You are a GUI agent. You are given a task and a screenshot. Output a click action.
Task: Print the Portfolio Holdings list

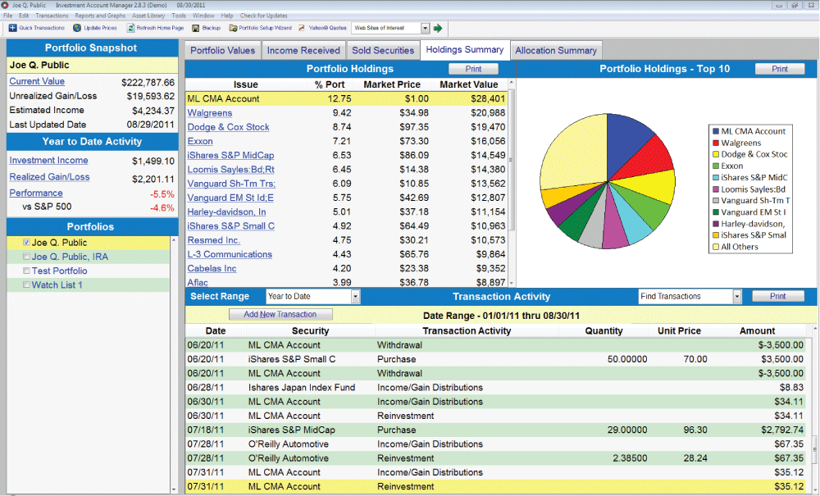[473, 69]
